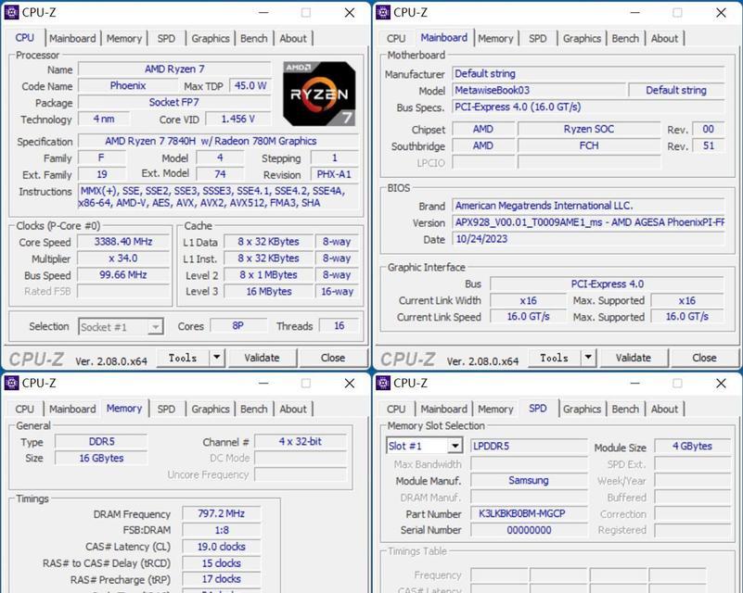Viewport: 743px width, 593px height.
Task: Select SPD tab in Memory window
Action: (166, 409)
